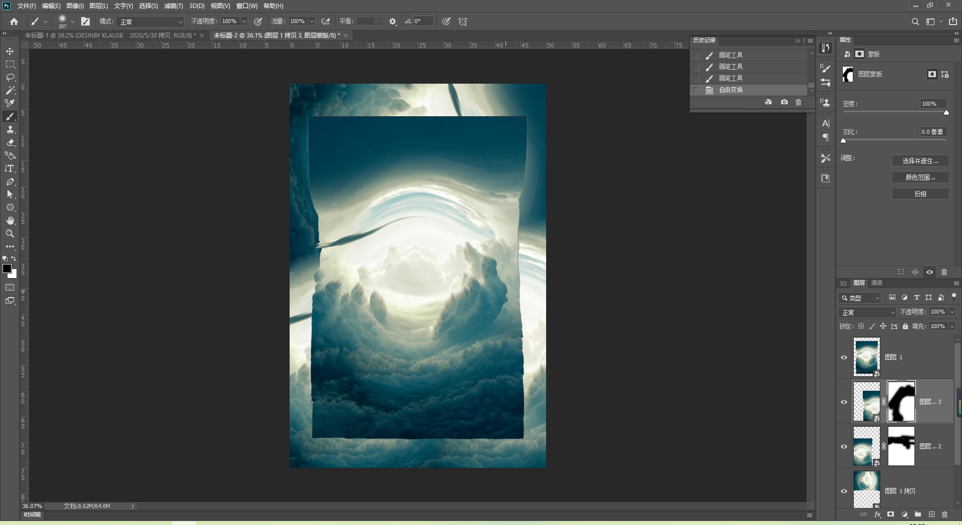962x525 pixels.
Task: Select the Pen tool
Action: click(10, 181)
